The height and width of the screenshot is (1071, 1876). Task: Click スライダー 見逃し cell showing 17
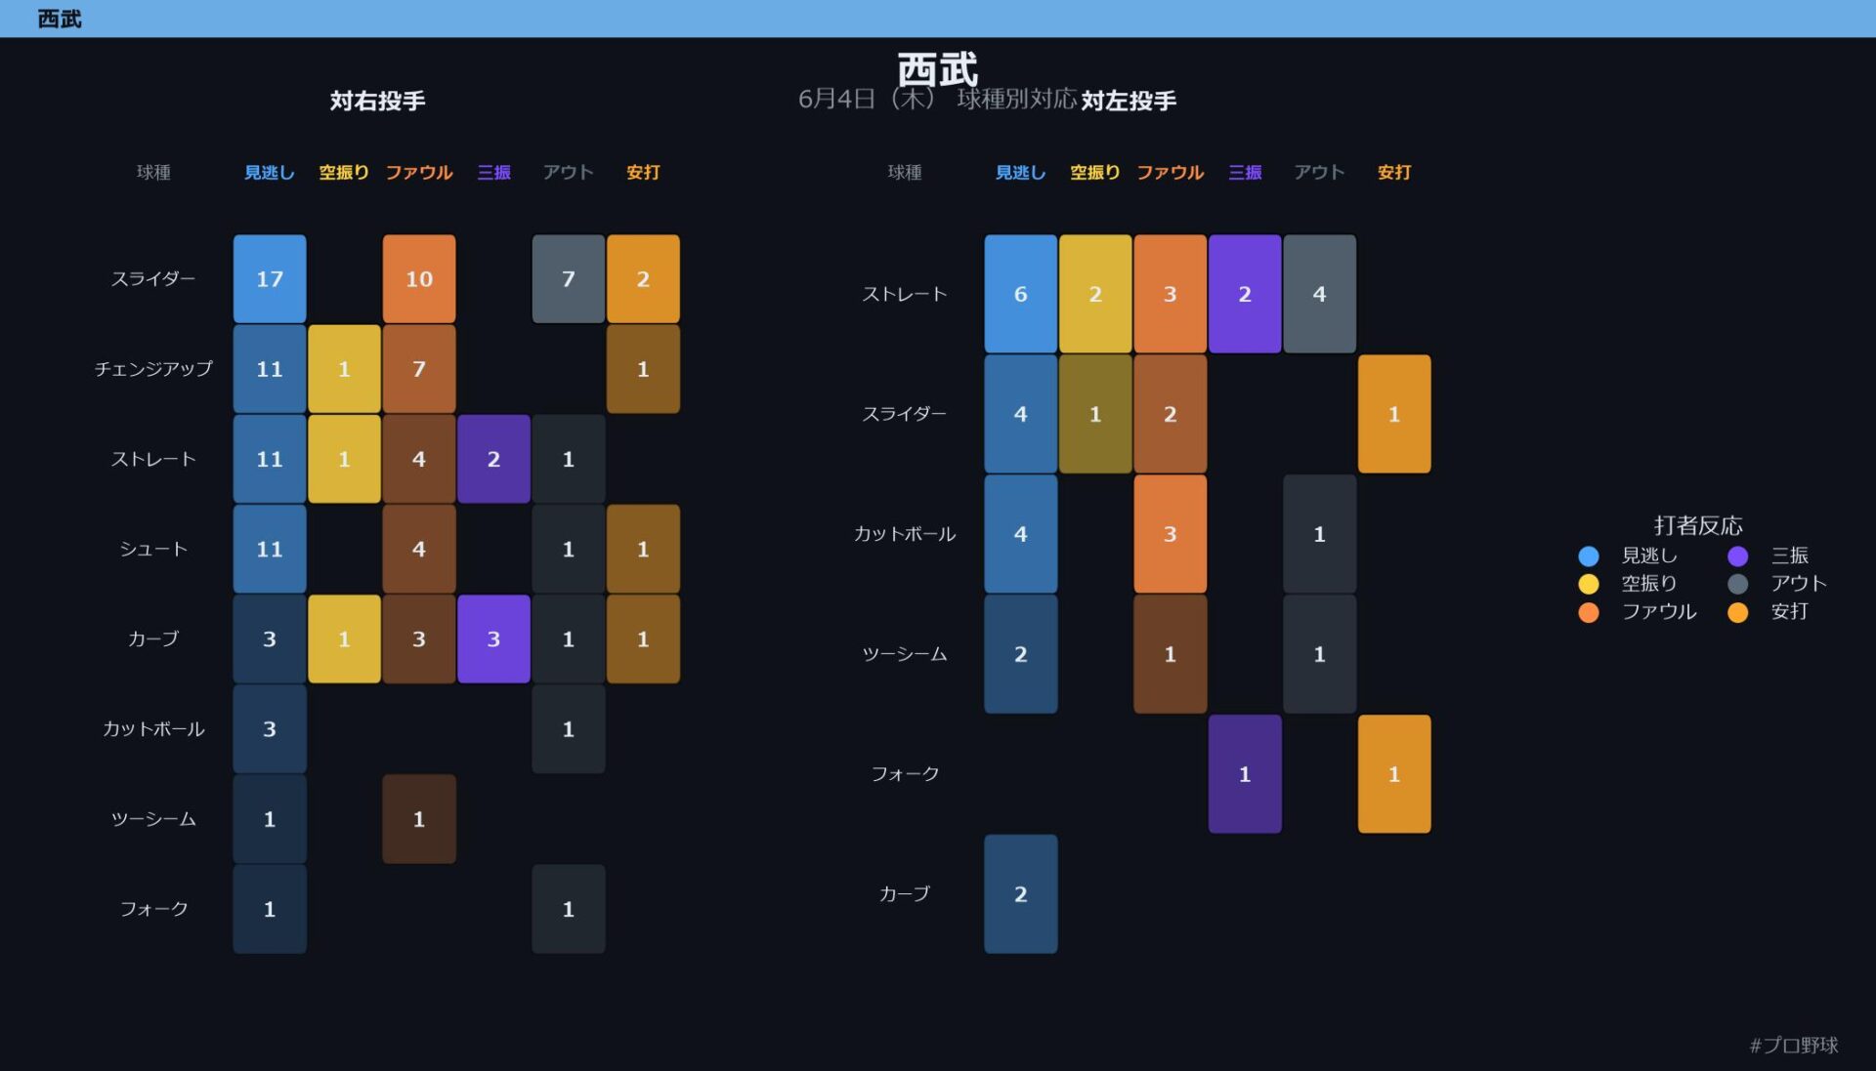[270, 278]
